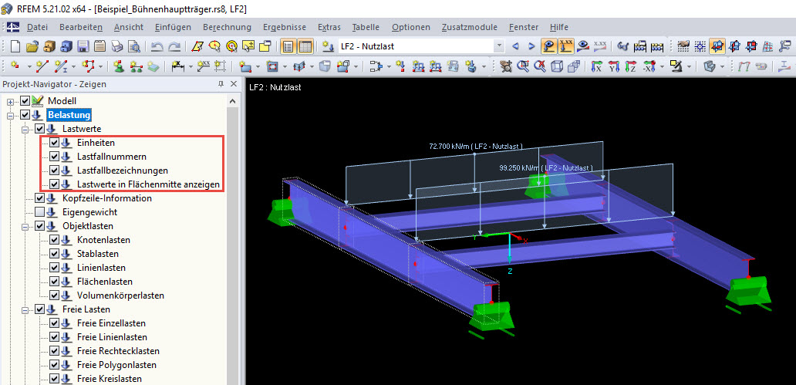Select the Volumenkörperlasten tree item

120,295
